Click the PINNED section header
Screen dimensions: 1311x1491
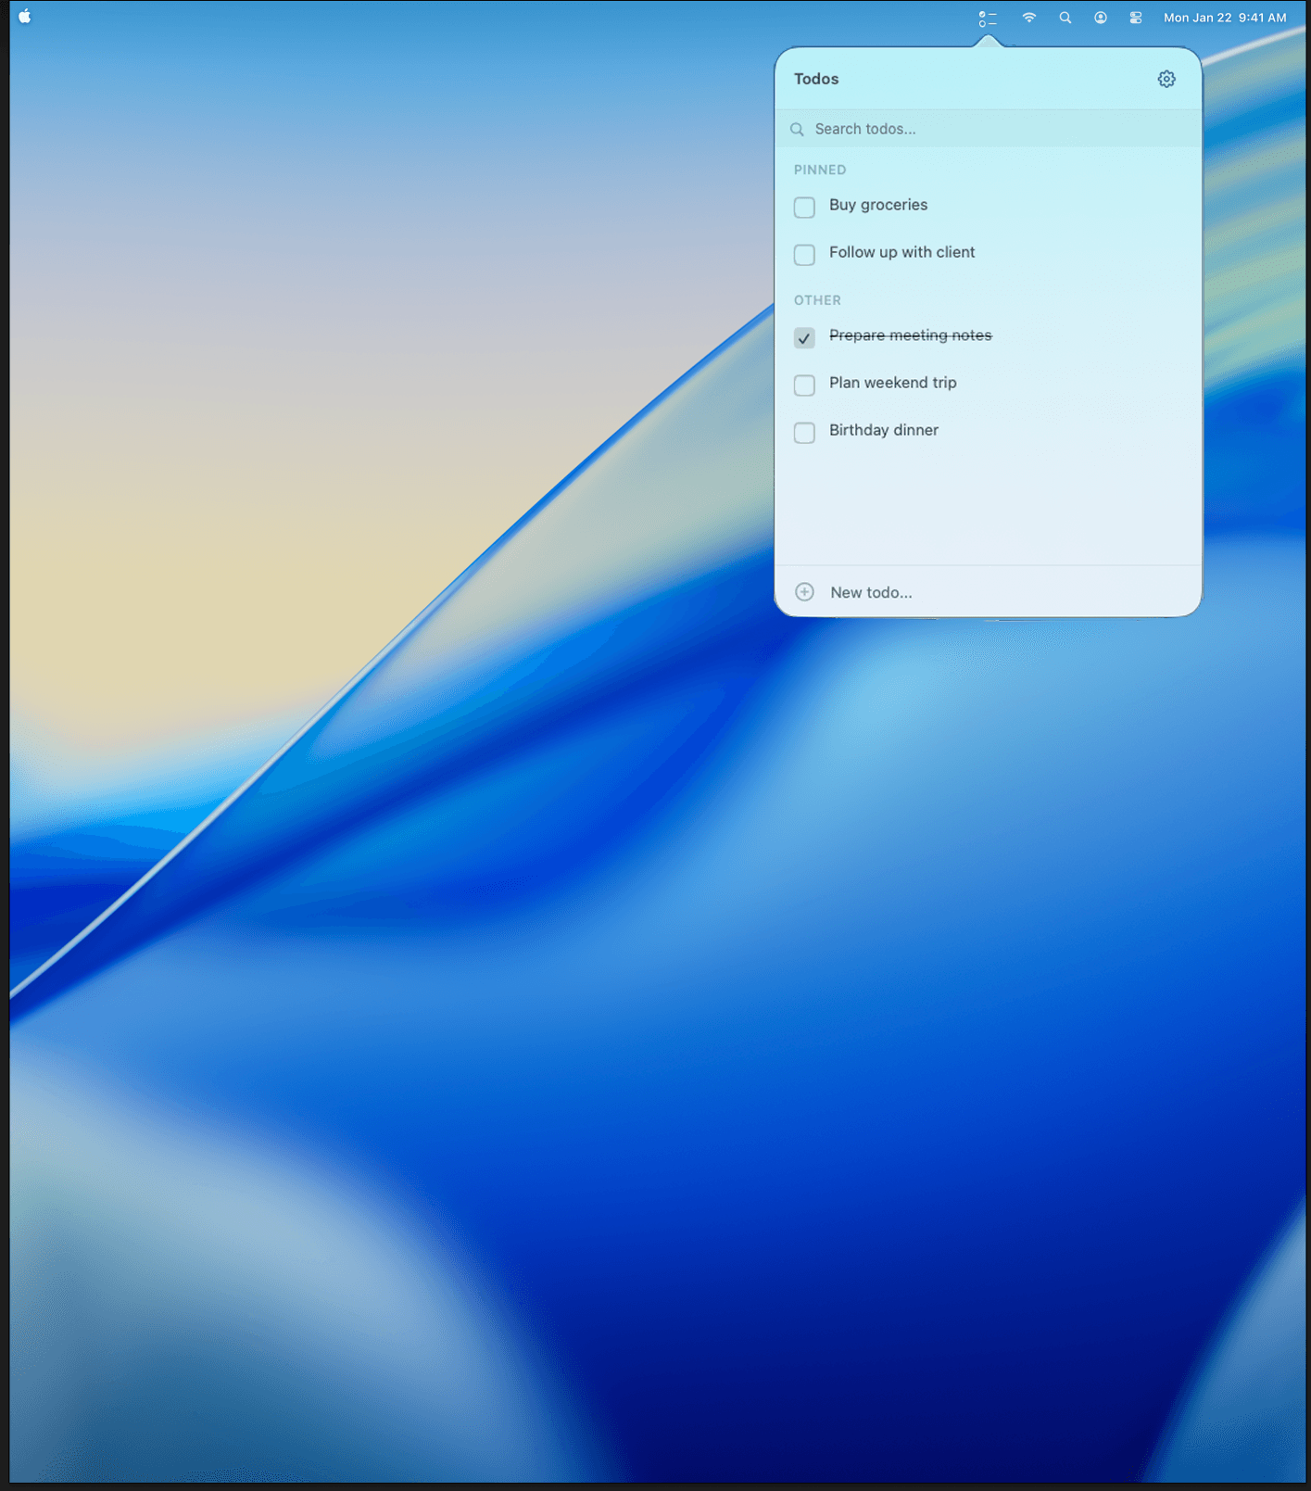[820, 170]
